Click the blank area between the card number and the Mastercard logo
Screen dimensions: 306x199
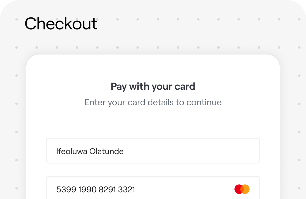pos(185,189)
